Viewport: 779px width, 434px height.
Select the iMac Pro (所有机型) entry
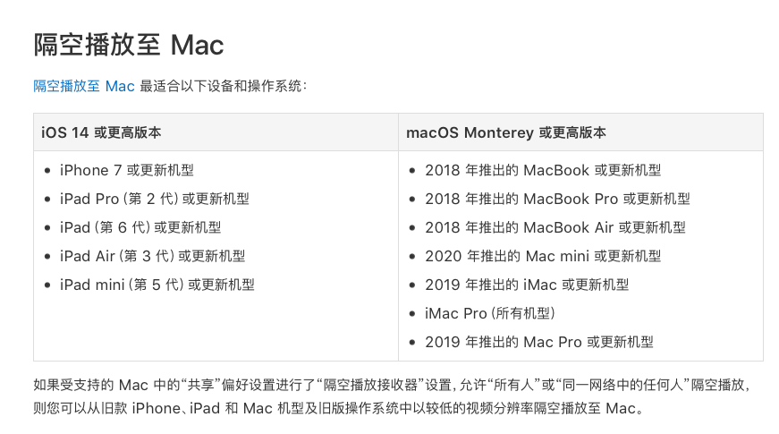490,313
